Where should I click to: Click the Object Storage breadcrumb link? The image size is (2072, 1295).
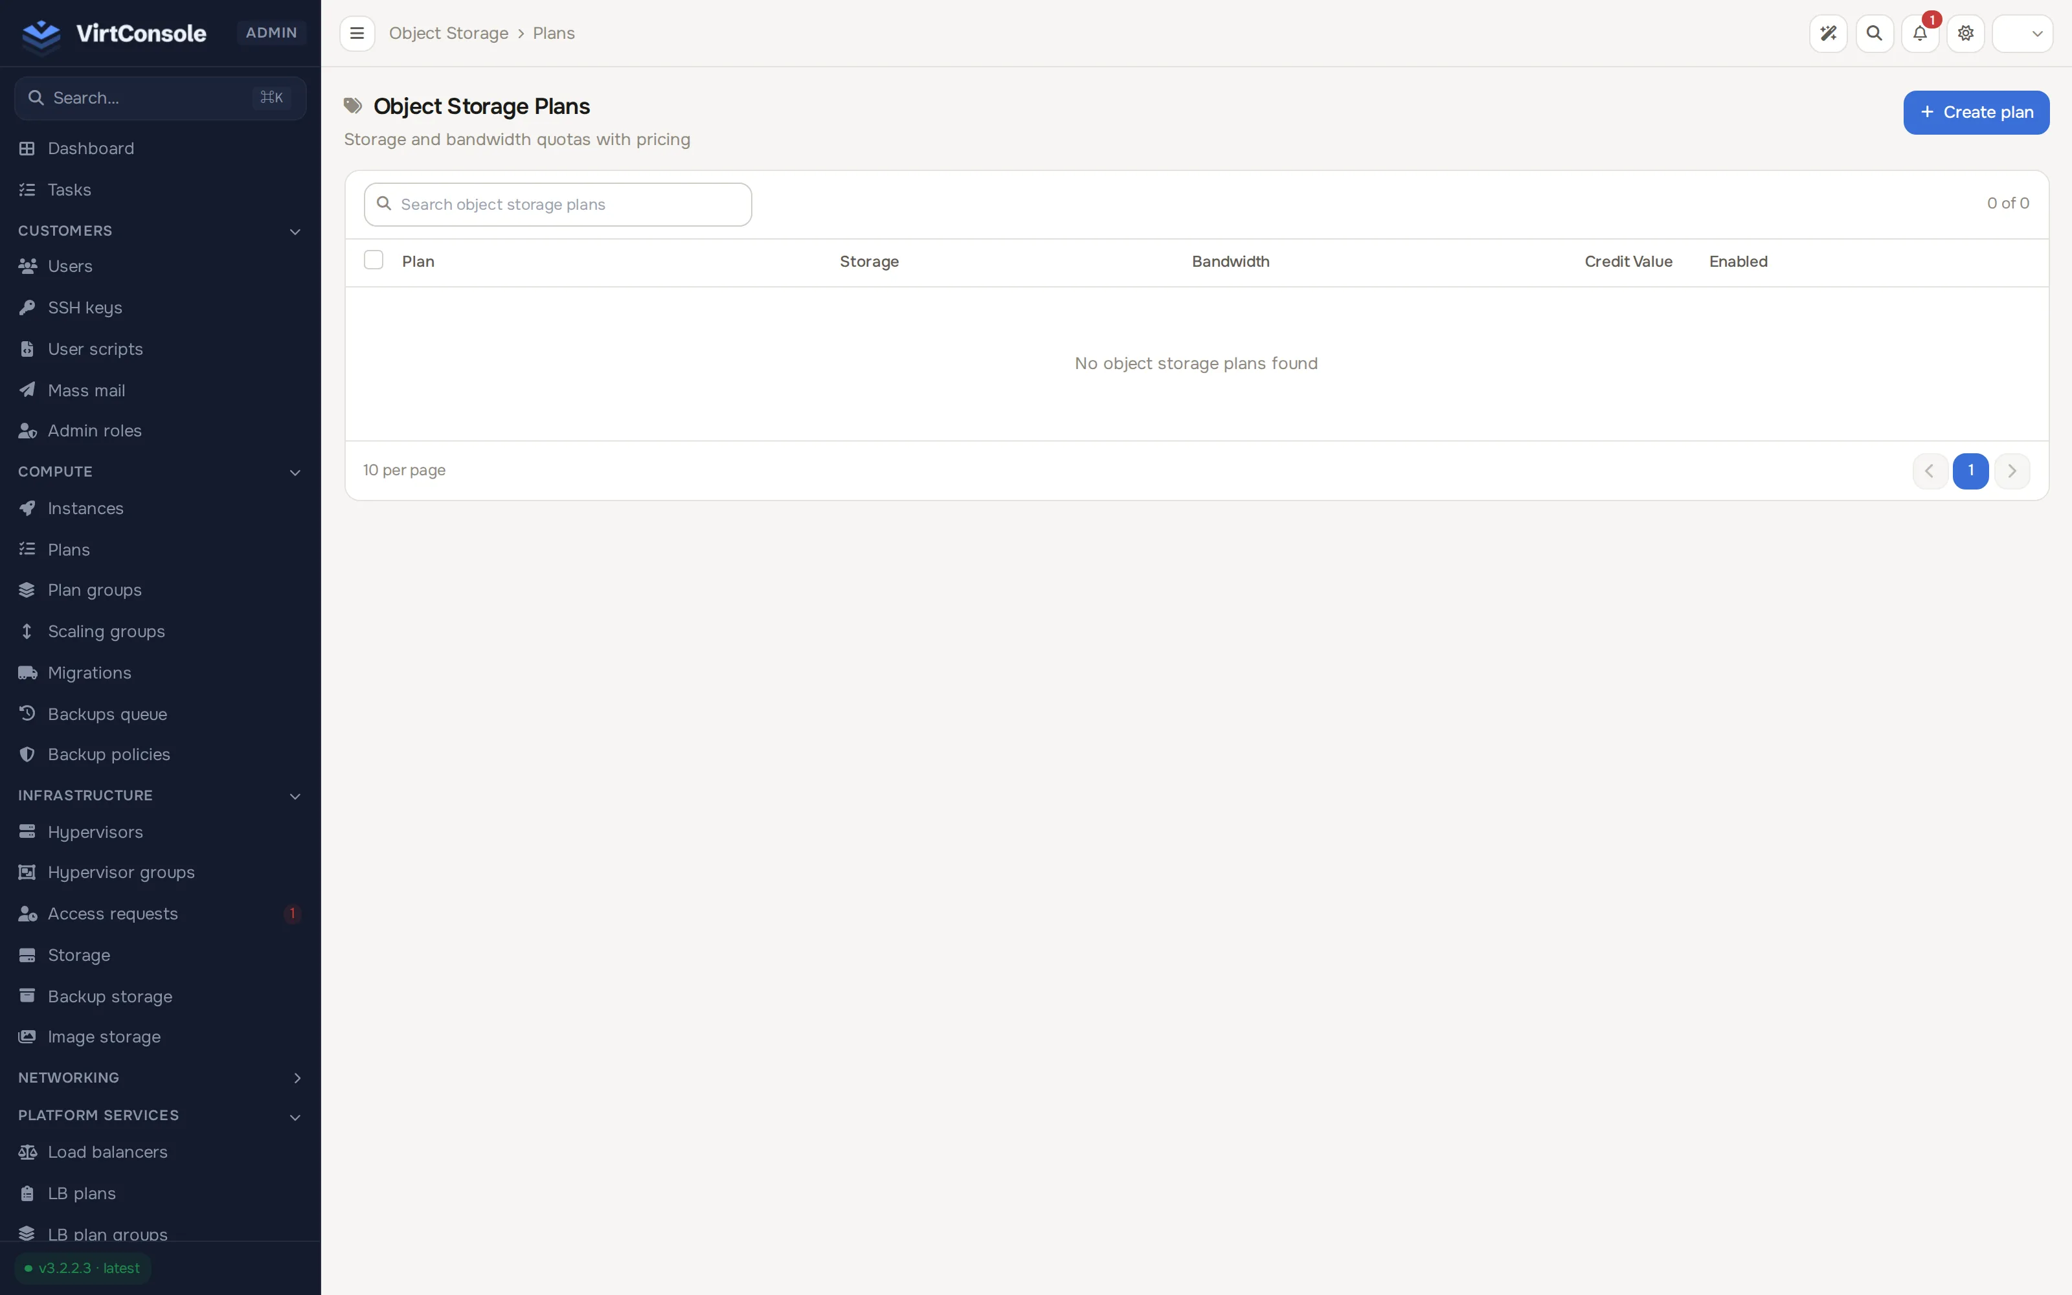(x=449, y=34)
